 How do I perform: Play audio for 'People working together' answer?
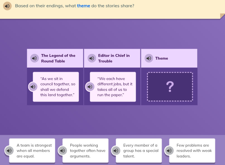point(63,151)
